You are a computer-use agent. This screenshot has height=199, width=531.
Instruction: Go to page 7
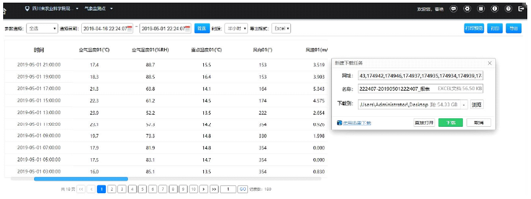[163, 189]
